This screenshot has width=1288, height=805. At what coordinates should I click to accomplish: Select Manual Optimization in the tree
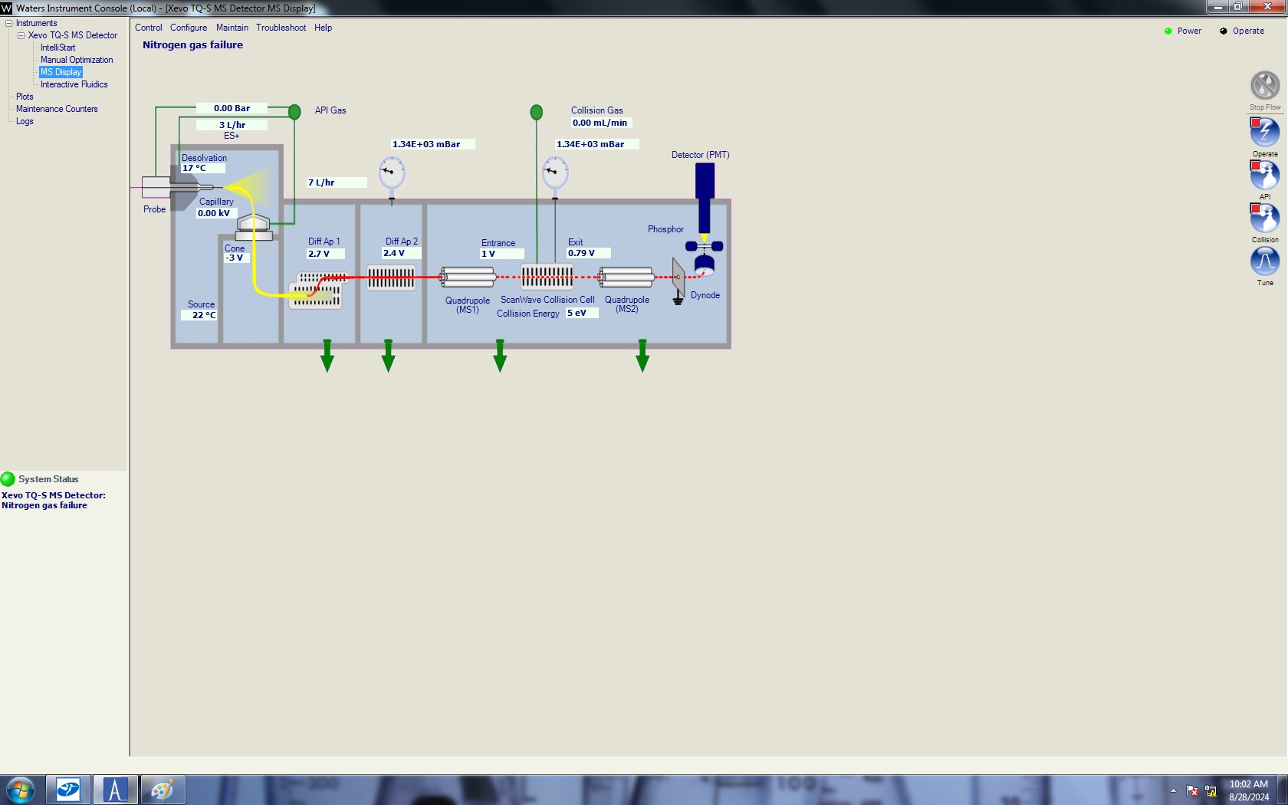(x=77, y=60)
